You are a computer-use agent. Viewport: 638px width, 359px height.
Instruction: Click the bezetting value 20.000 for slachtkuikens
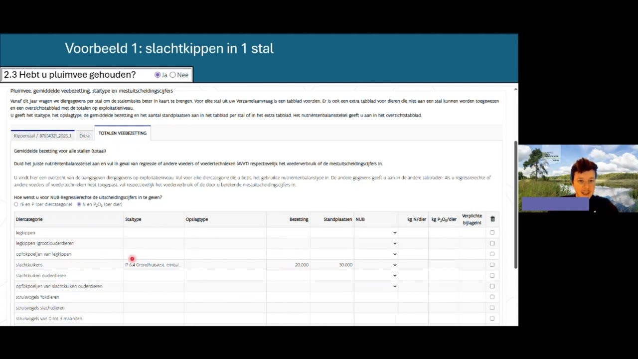coord(302,265)
